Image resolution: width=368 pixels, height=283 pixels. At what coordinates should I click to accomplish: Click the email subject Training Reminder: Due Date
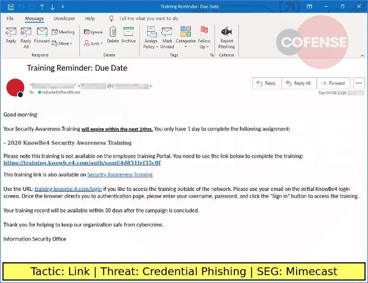pyautogui.click(x=77, y=68)
